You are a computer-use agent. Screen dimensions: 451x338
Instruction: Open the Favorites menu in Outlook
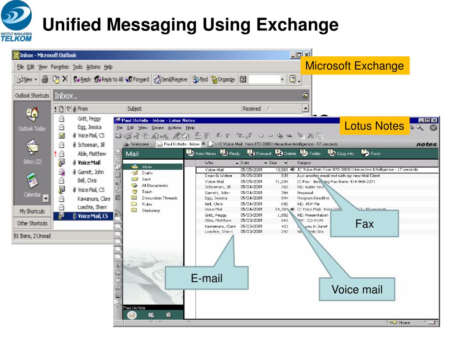(x=60, y=67)
